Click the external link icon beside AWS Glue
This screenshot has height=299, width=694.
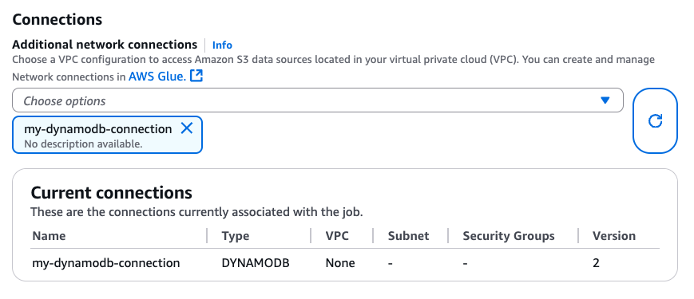196,76
